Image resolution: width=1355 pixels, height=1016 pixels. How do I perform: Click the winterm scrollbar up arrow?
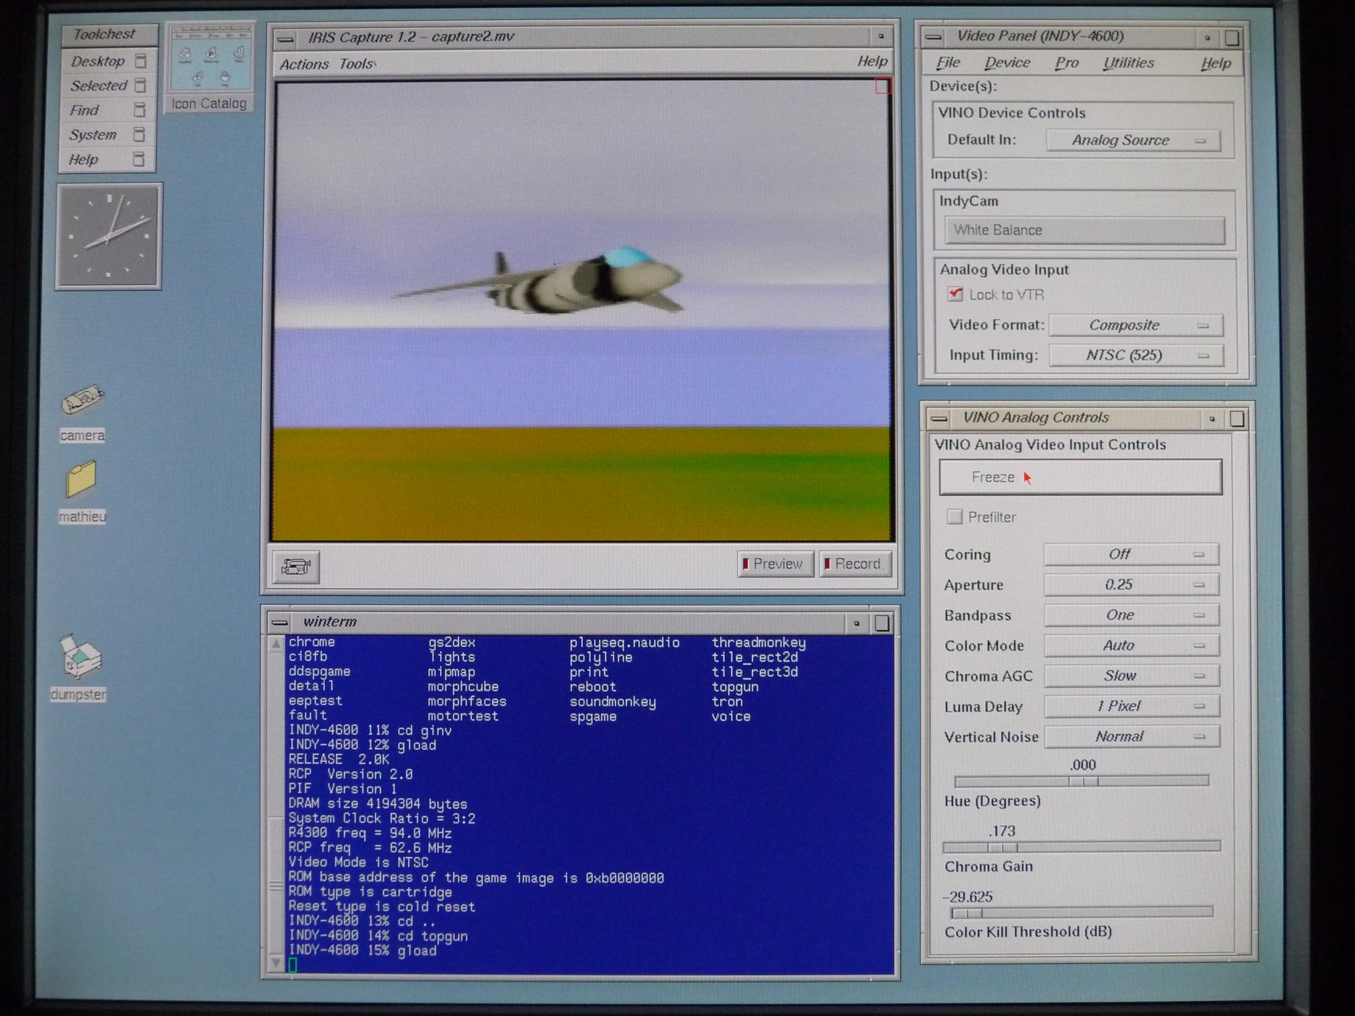coord(276,644)
